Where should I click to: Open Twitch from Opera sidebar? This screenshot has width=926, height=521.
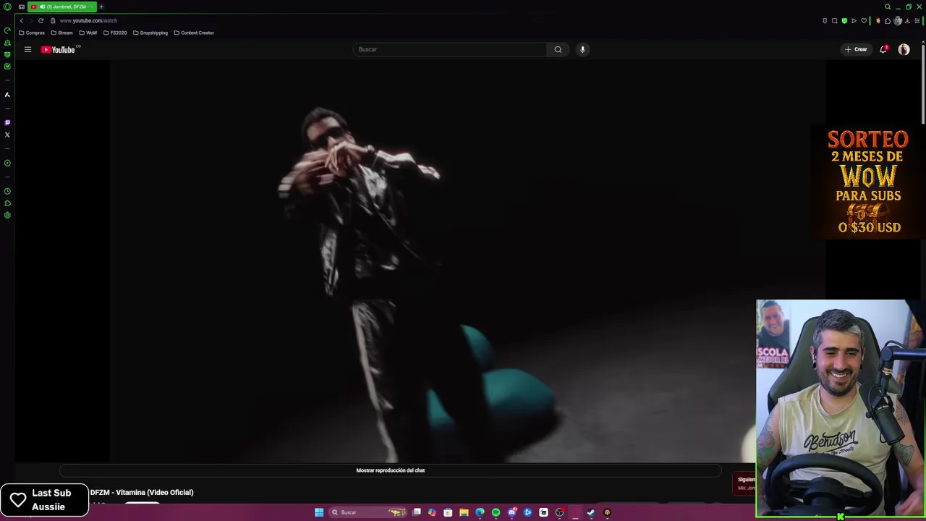[7, 122]
